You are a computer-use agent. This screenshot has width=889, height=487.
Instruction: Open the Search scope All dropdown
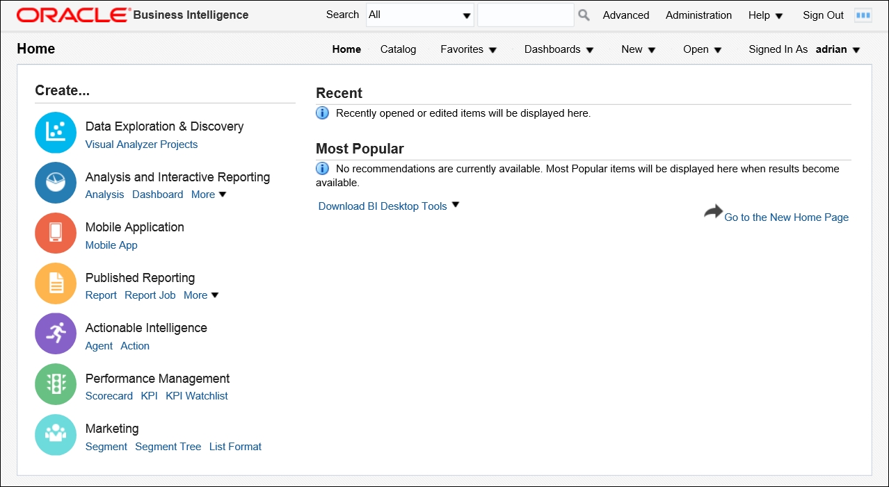419,15
